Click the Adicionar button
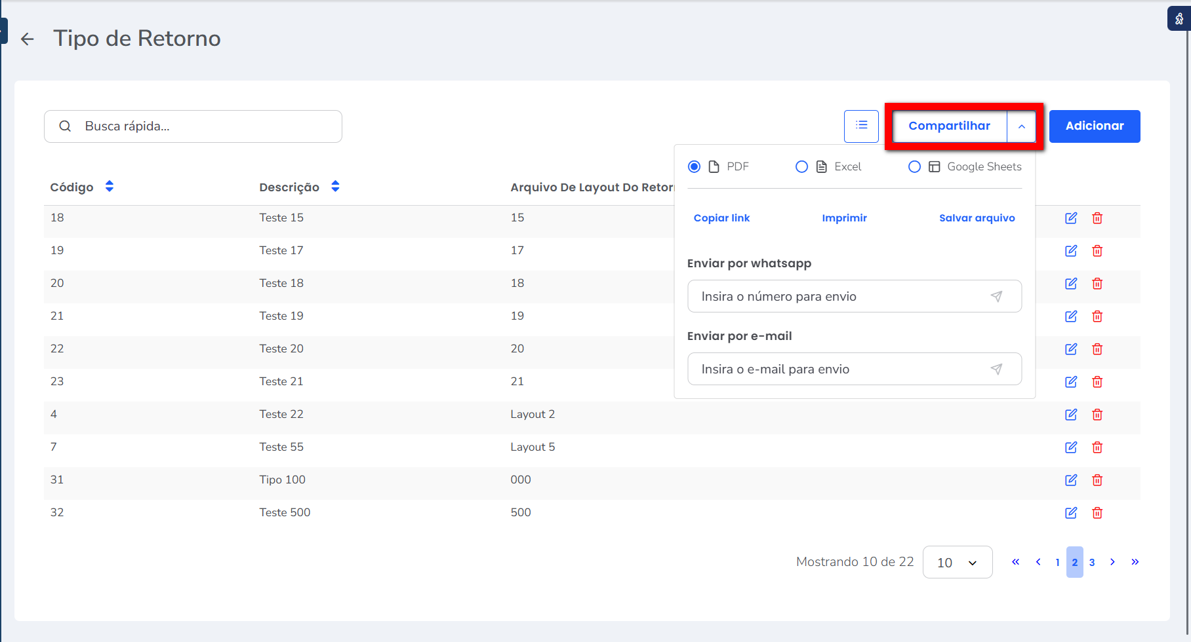The width and height of the screenshot is (1191, 642). (1095, 126)
